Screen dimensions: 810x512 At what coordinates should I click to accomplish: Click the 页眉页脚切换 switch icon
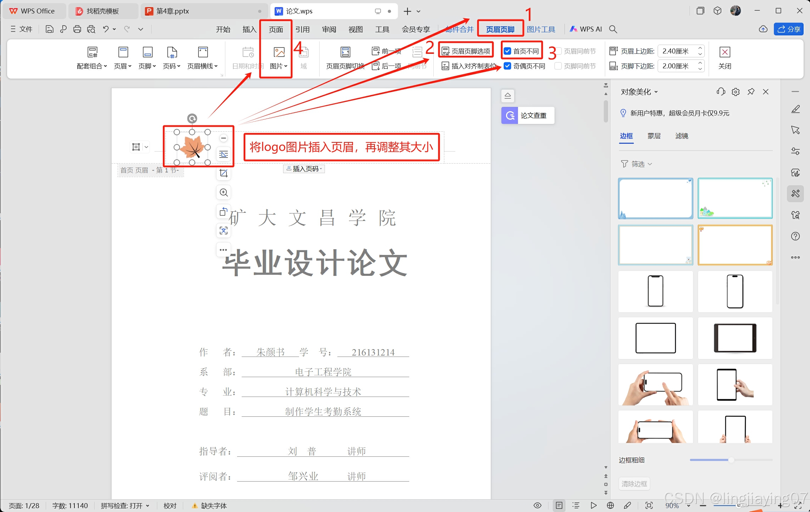click(345, 52)
